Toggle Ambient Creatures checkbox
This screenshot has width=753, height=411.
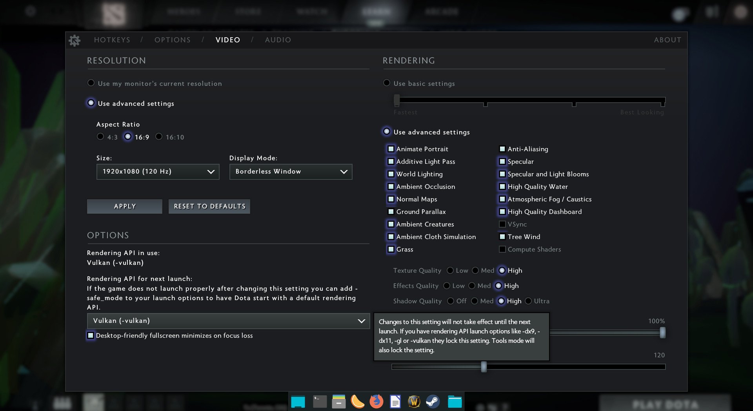point(391,224)
